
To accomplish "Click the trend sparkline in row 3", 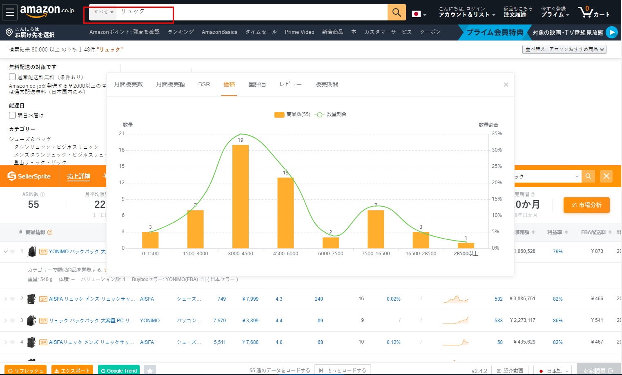I will (455, 320).
